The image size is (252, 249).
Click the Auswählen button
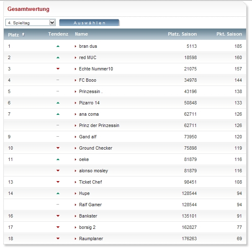point(89,23)
